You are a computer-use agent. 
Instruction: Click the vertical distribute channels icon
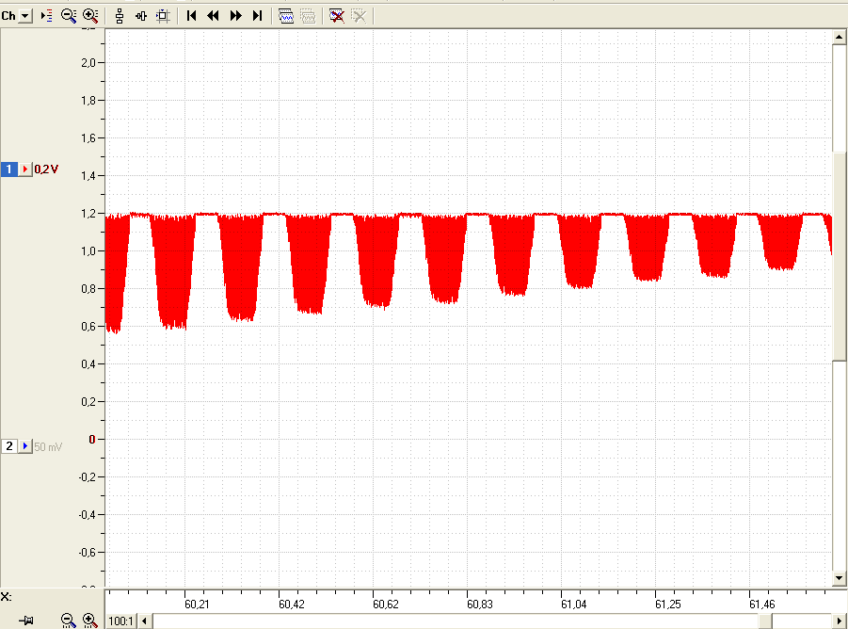click(120, 16)
